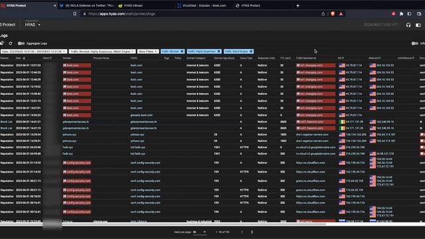Open the browser wallet icon
The image size is (425, 239).
[419, 14]
